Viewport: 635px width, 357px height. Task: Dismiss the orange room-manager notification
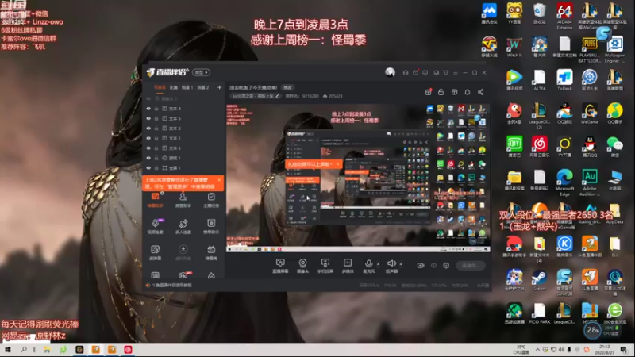tap(219, 180)
